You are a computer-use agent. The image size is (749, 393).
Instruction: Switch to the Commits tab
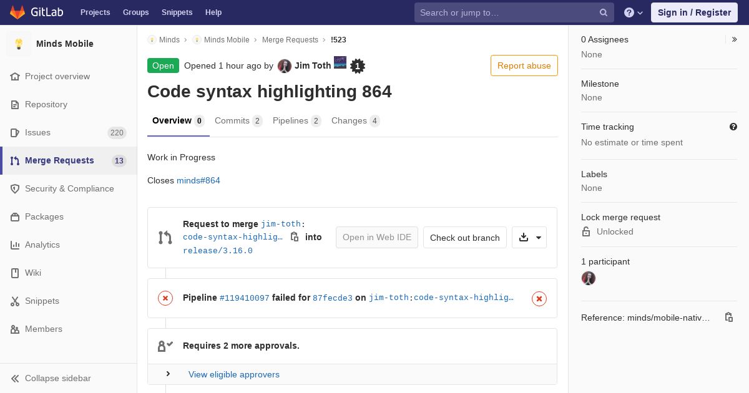tap(238, 121)
